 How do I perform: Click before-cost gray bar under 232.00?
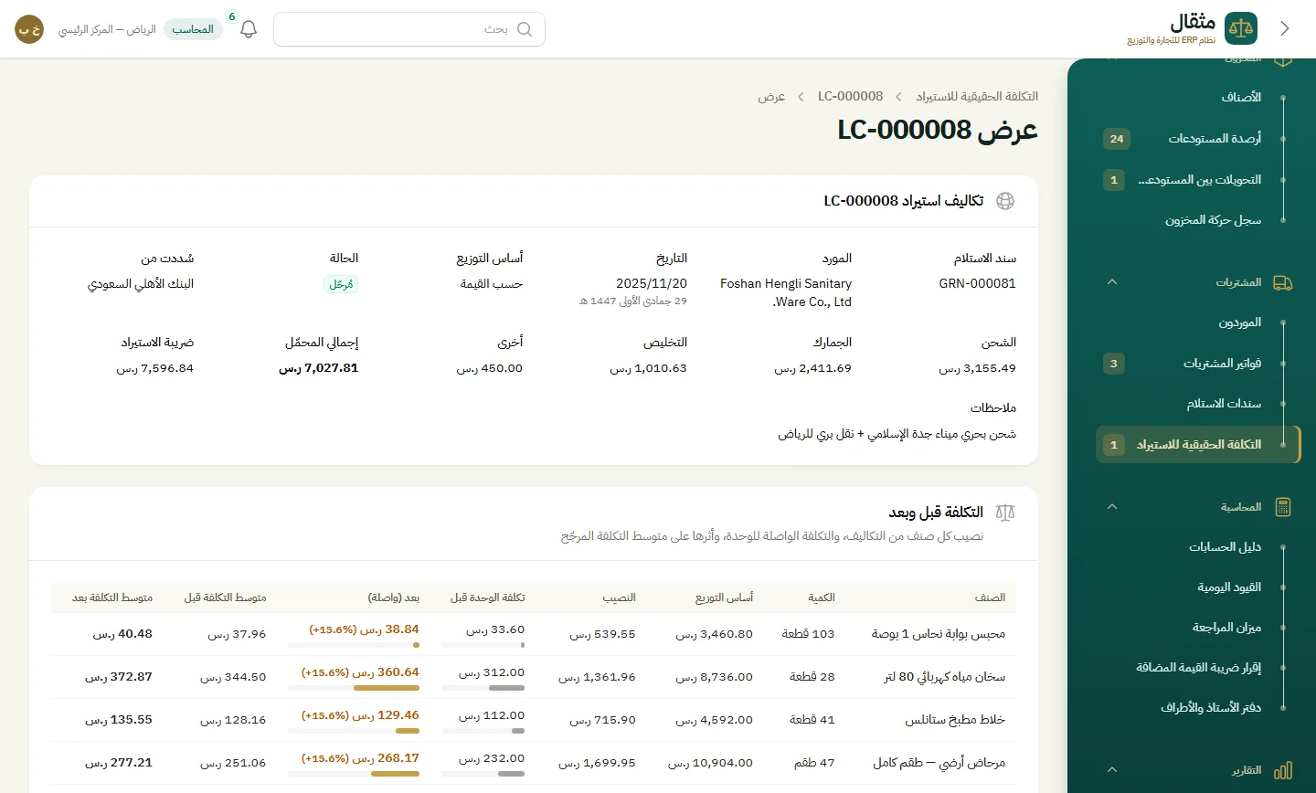(x=483, y=774)
